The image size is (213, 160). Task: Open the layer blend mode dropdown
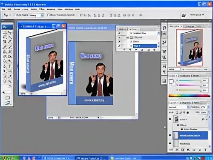tap(179, 107)
